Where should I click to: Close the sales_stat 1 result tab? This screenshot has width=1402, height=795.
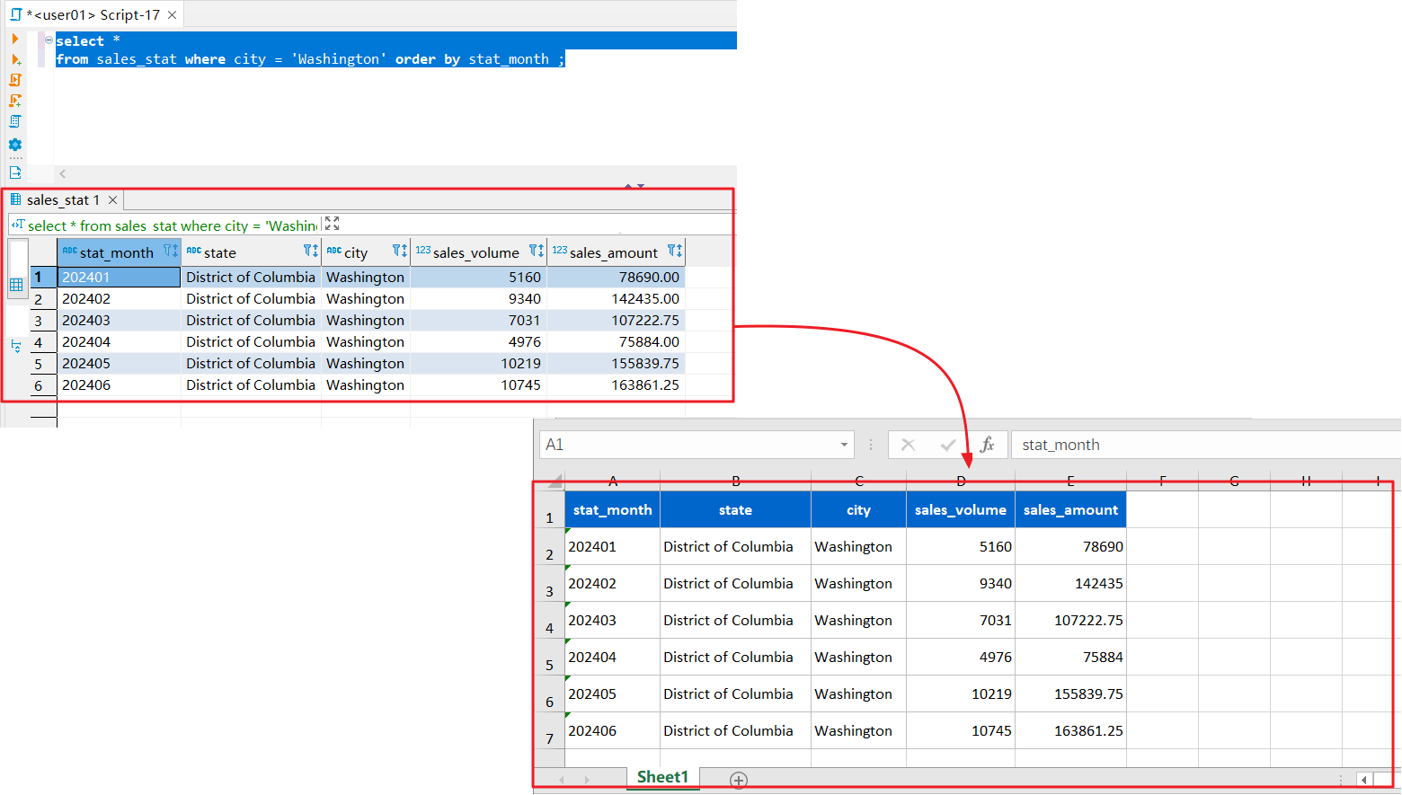pyautogui.click(x=112, y=200)
